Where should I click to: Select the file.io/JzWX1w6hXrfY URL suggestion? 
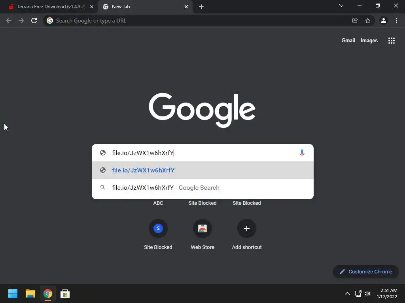(203, 170)
